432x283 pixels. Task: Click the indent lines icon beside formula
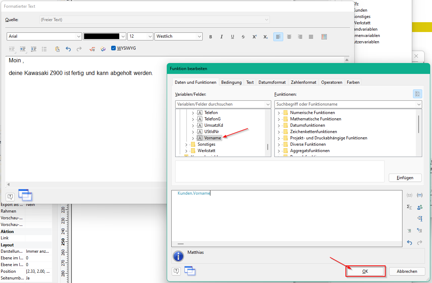409,231
